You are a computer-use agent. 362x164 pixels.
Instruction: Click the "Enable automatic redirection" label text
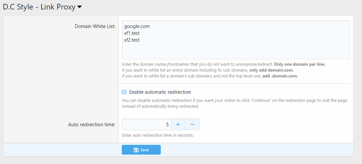coord(160,92)
